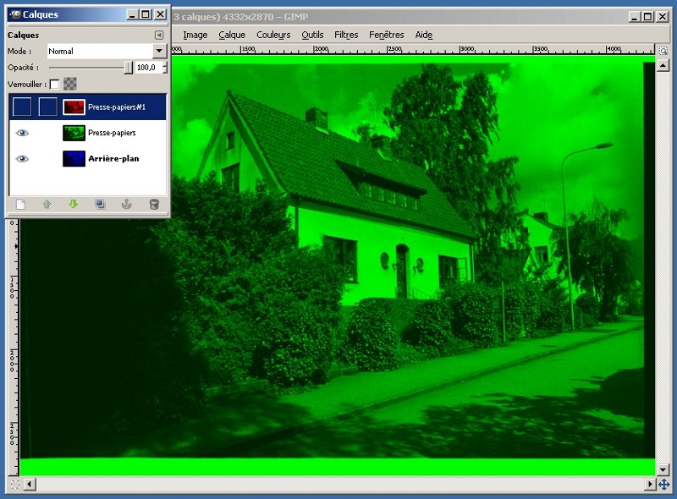The width and height of the screenshot is (677, 499).
Task: Lower the layer with down arrow
Action: tap(74, 204)
